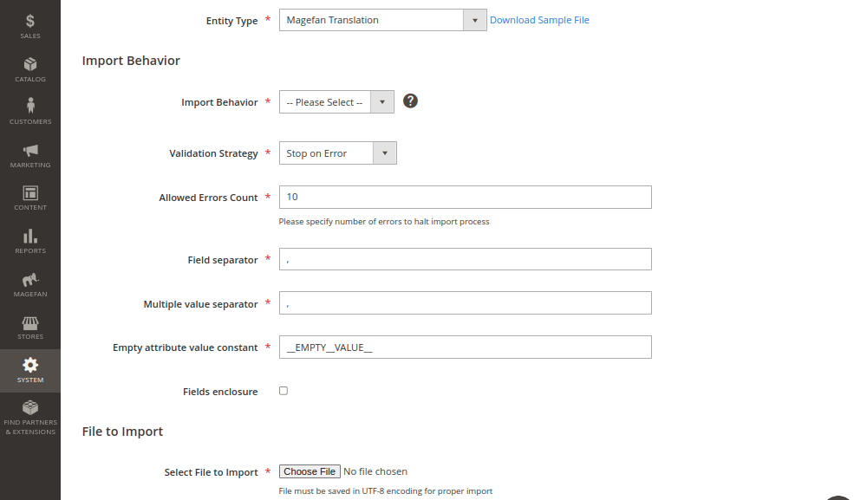Open the Magefan elephant menu
867x500 pixels.
click(29, 284)
